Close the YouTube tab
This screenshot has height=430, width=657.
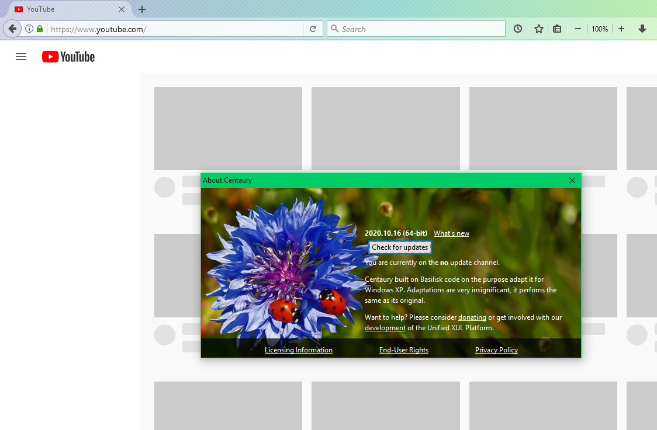pyautogui.click(x=122, y=9)
